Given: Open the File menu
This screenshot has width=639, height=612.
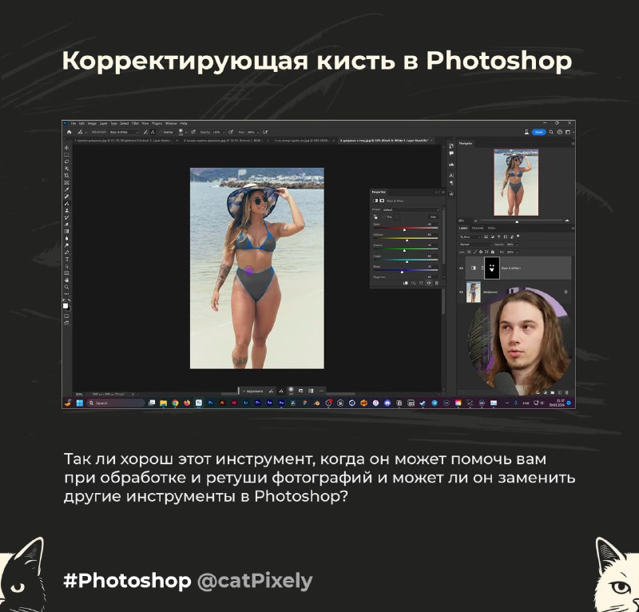Looking at the screenshot, I should (x=73, y=123).
